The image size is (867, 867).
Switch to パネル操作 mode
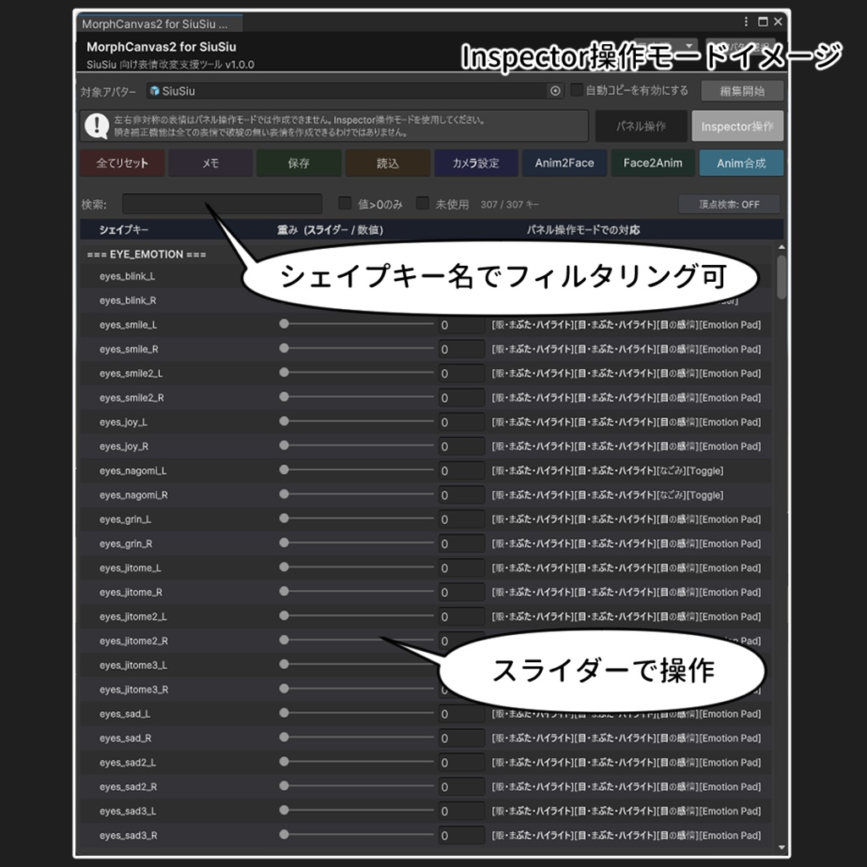tap(641, 126)
